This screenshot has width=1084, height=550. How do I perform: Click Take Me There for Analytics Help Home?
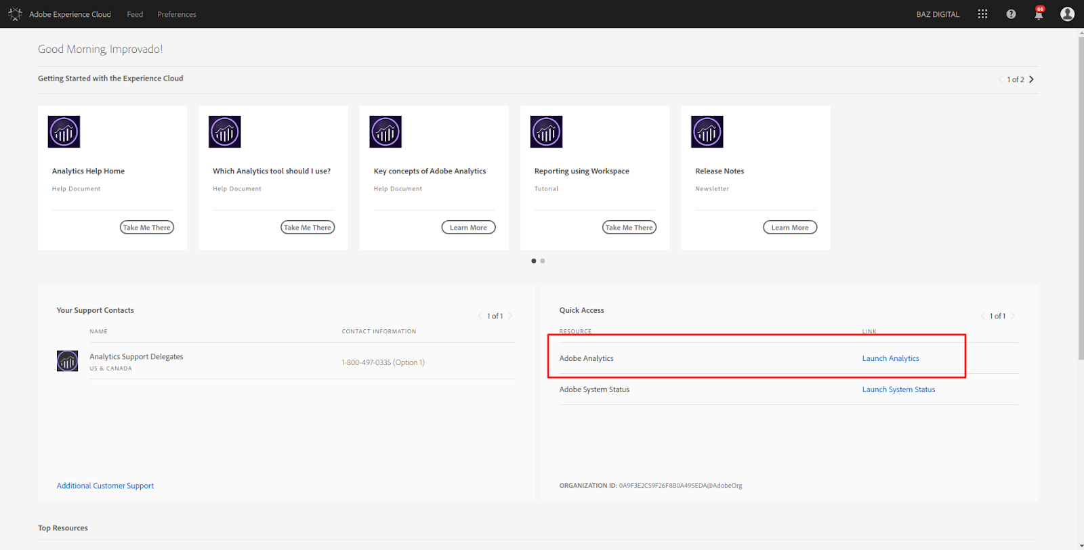pyautogui.click(x=147, y=228)
